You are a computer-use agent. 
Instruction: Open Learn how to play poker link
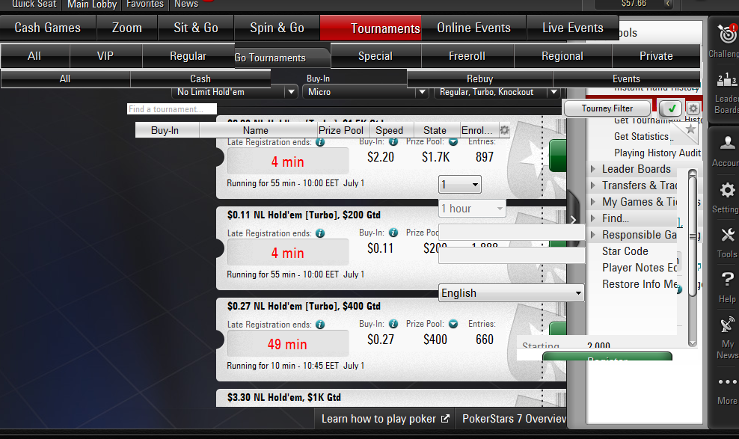click(x=385, y=419)
